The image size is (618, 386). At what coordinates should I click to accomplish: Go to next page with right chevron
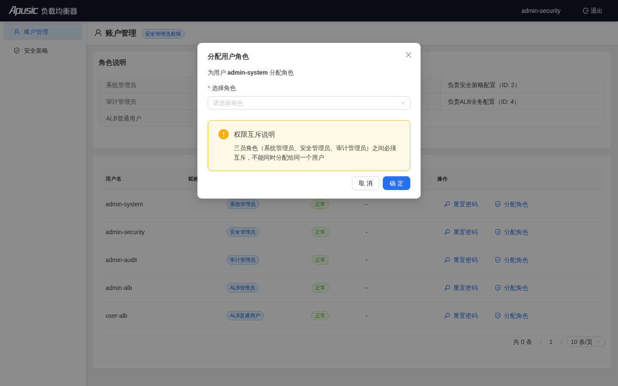(x=561, y=342)
